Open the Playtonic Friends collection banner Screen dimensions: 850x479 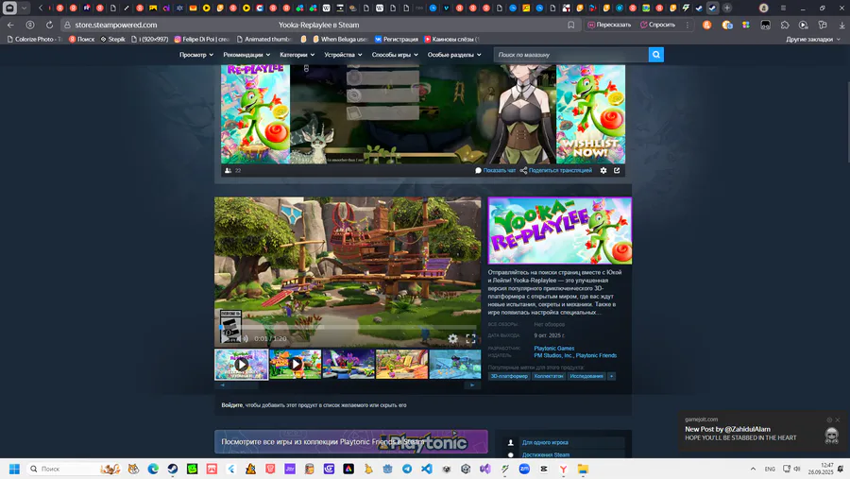350,441
